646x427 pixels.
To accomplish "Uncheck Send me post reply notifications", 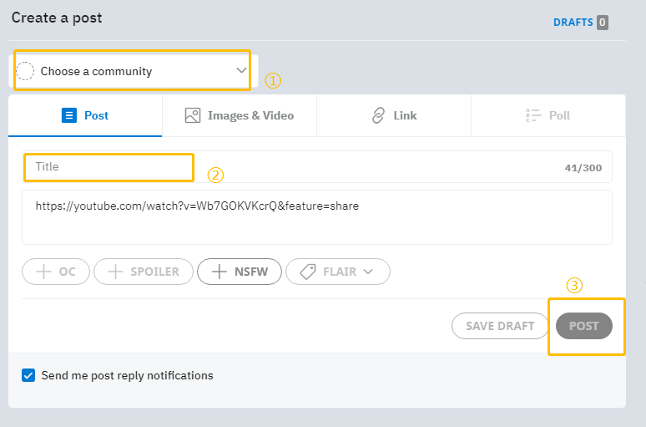I will [x=28, y=375].
